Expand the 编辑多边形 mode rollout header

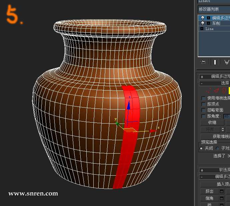click(215, 76)
